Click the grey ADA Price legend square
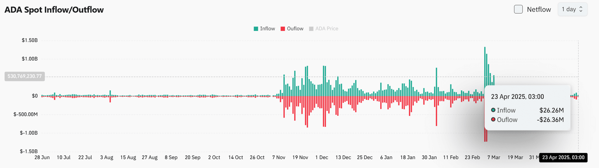This screenshot has width=599, height=168. coord(311,29)
